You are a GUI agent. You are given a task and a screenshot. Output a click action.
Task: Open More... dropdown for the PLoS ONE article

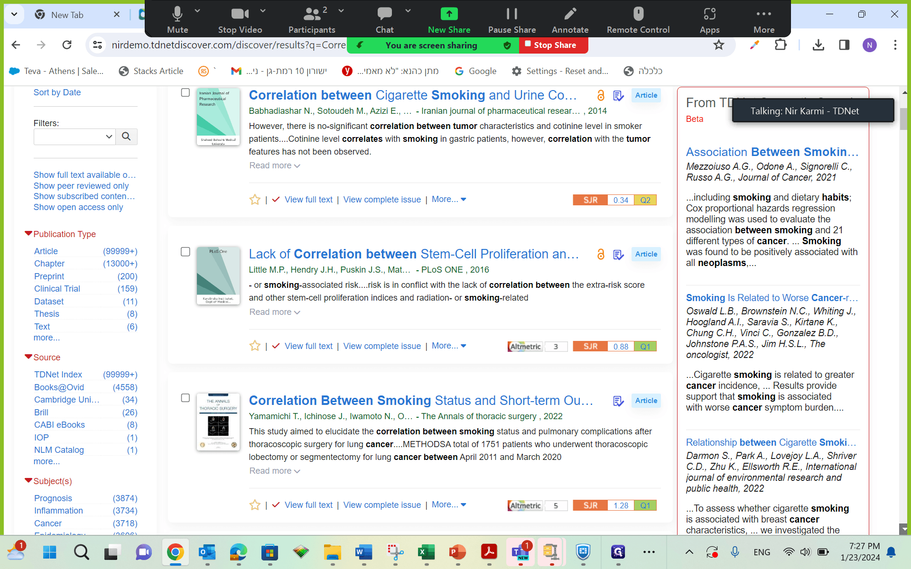tap(449, 346)
